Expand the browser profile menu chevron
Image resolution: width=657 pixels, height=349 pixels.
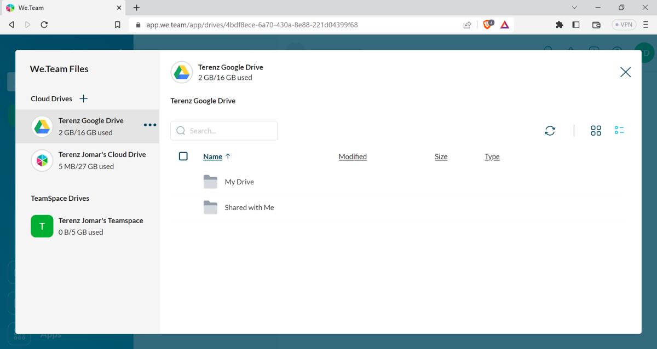[x=574, y=8]
